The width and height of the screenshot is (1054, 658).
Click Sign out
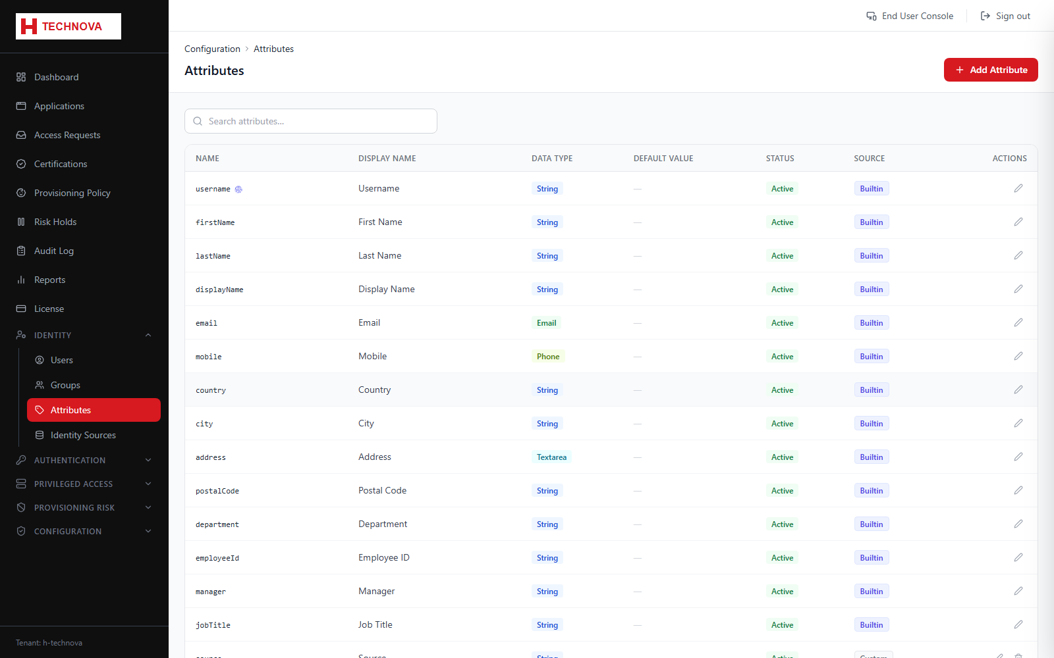coord(1005,16)
